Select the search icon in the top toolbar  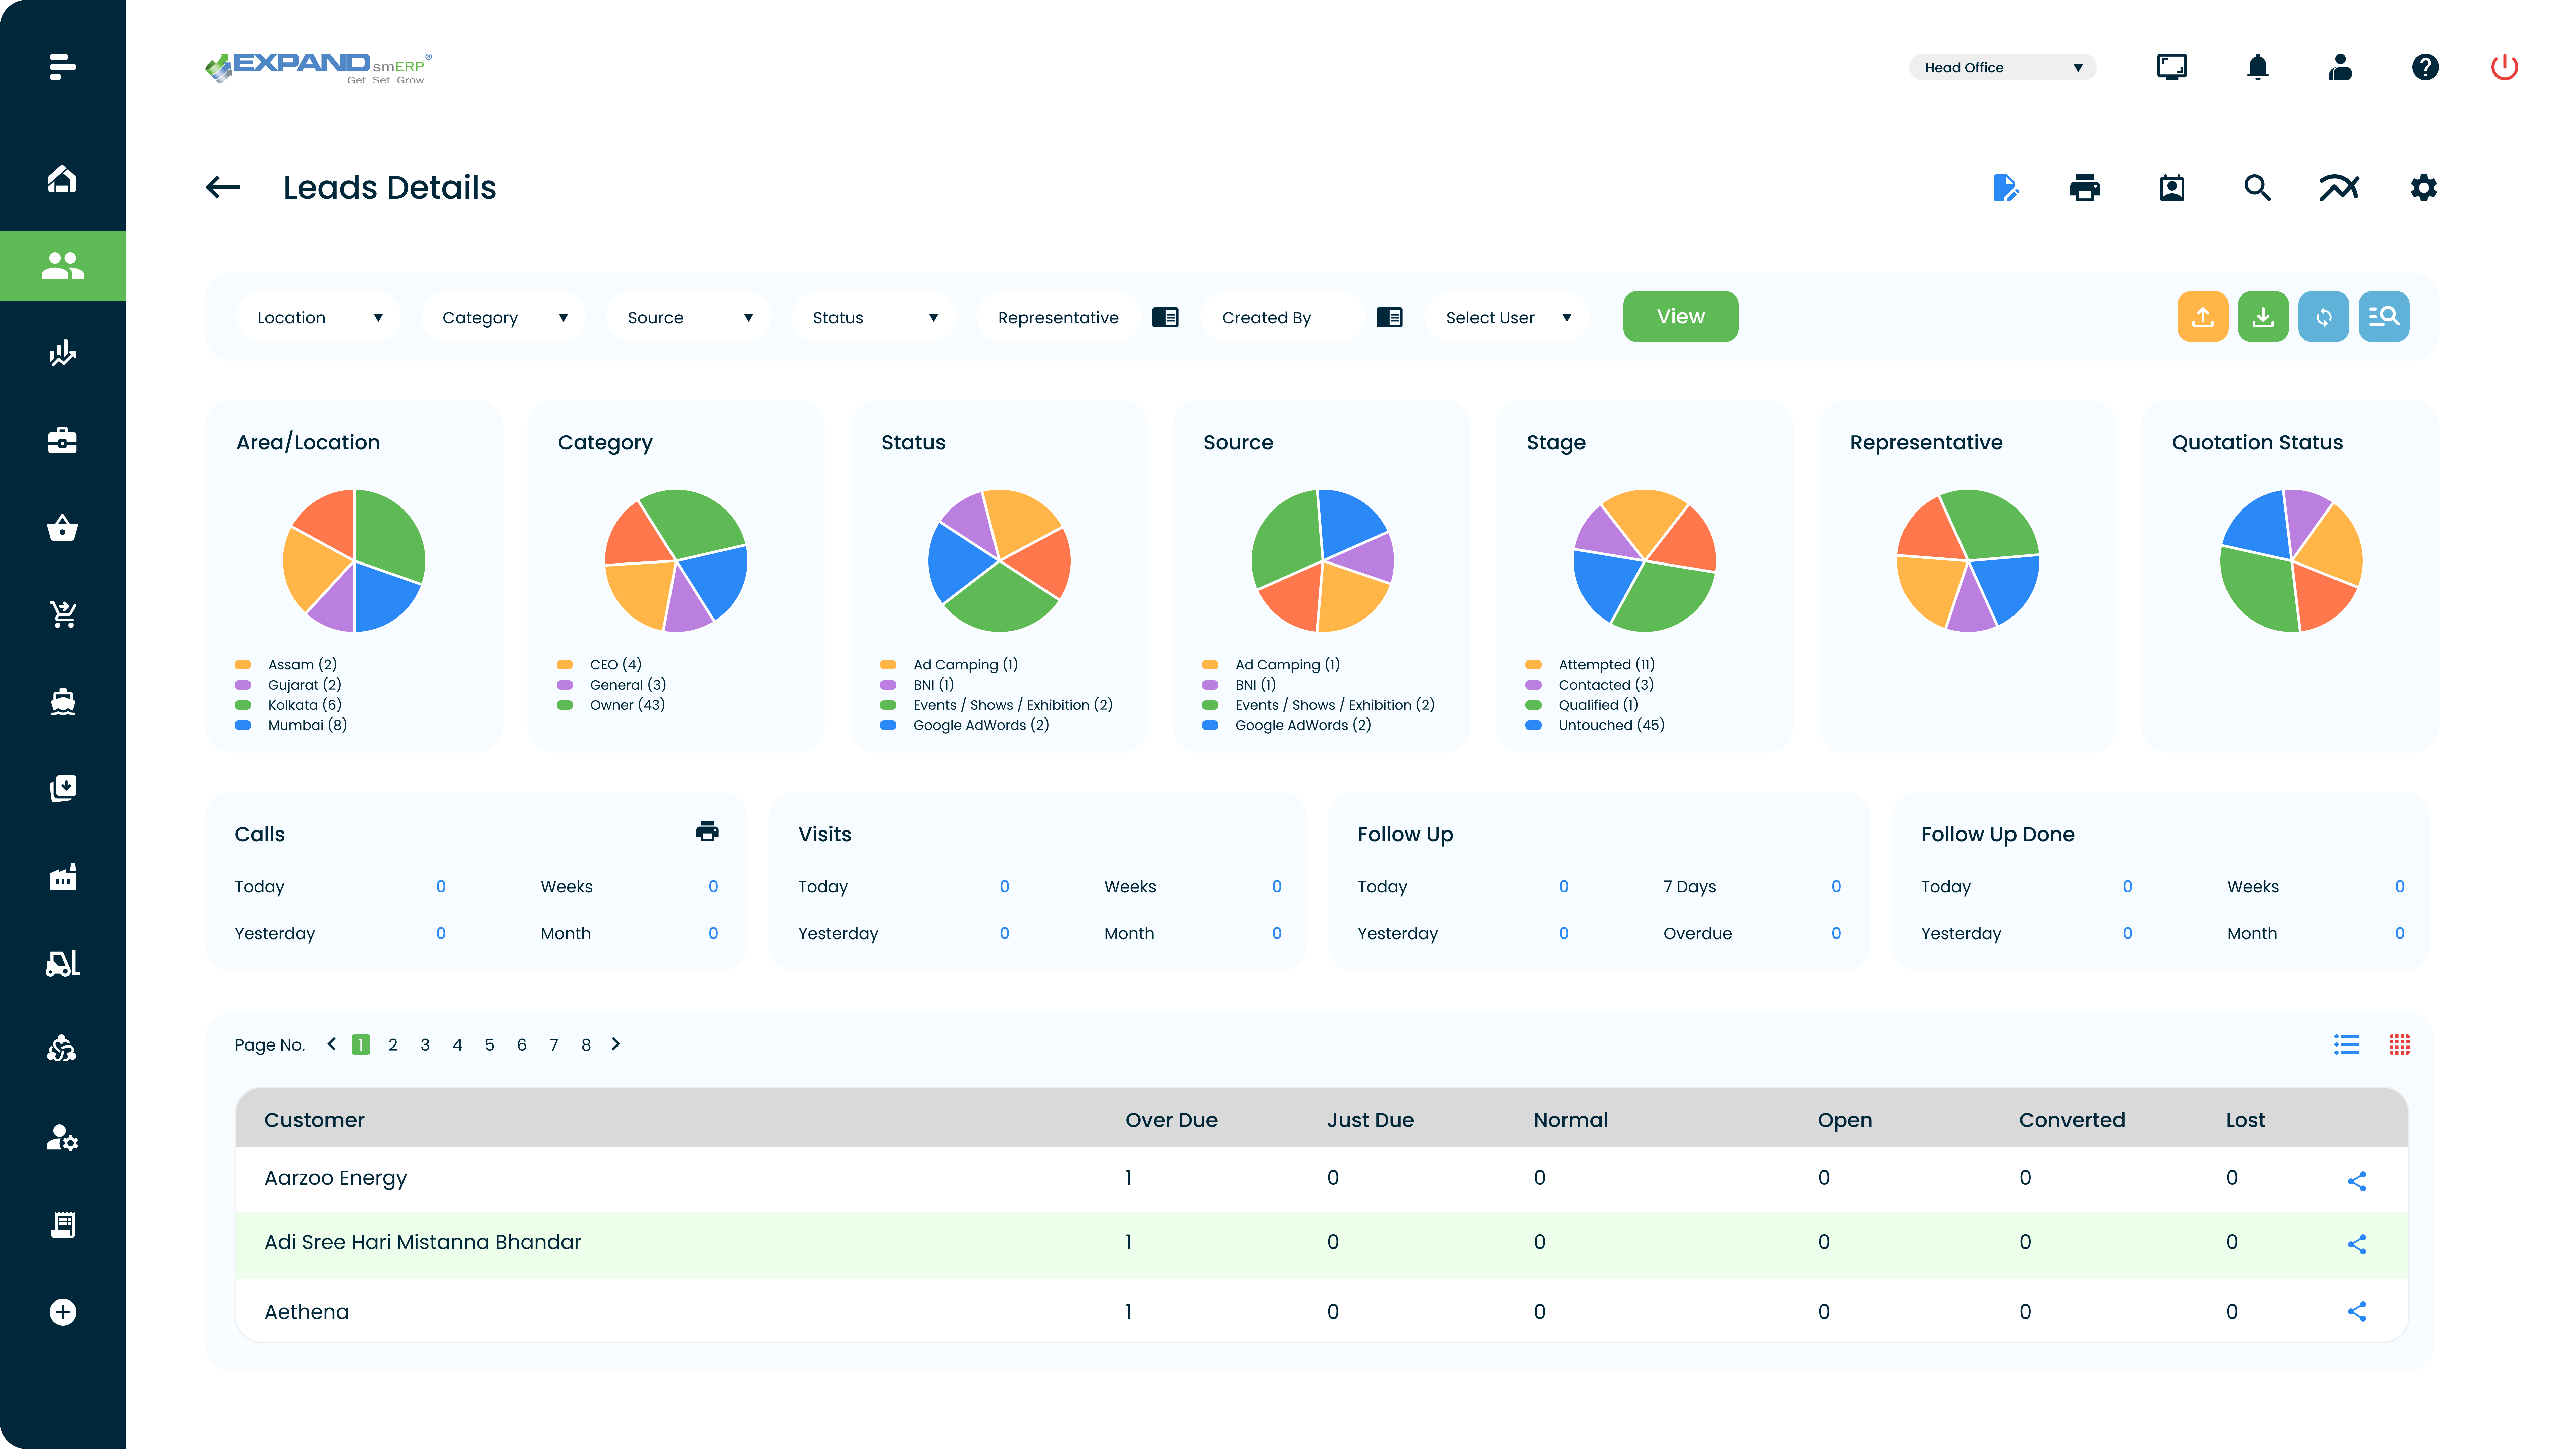click(x=2257, y=187)
